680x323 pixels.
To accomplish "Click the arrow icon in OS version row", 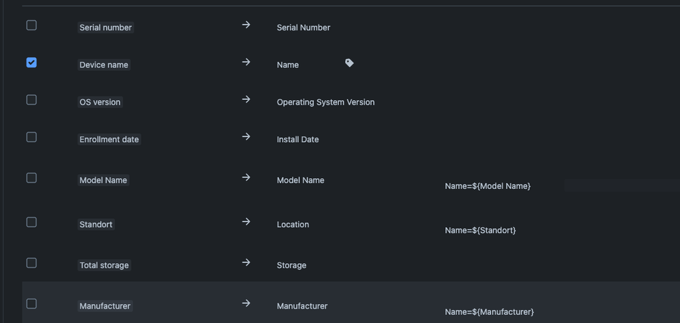I will pos(246,99).
